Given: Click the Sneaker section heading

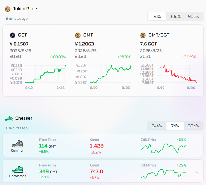Looking at the screenshot, I should 24,118.
